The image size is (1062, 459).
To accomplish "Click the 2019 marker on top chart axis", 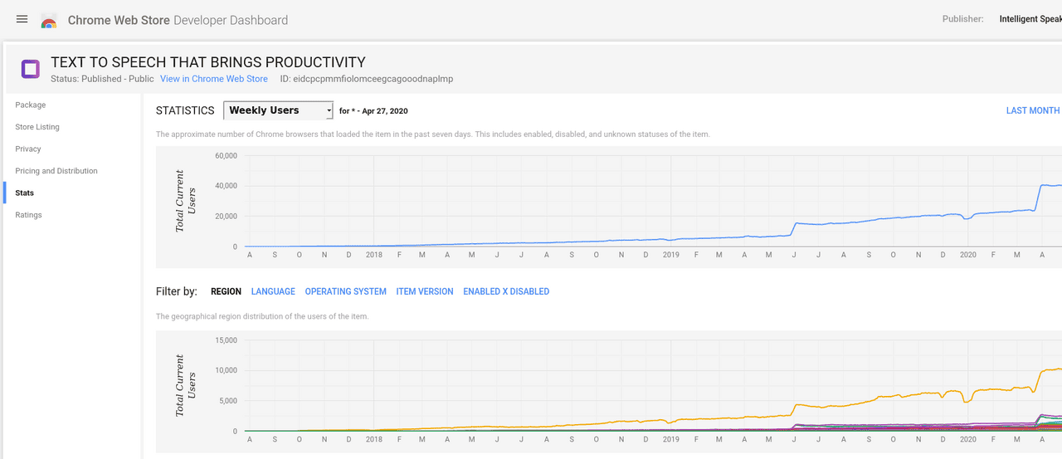I will click(670, 255).
